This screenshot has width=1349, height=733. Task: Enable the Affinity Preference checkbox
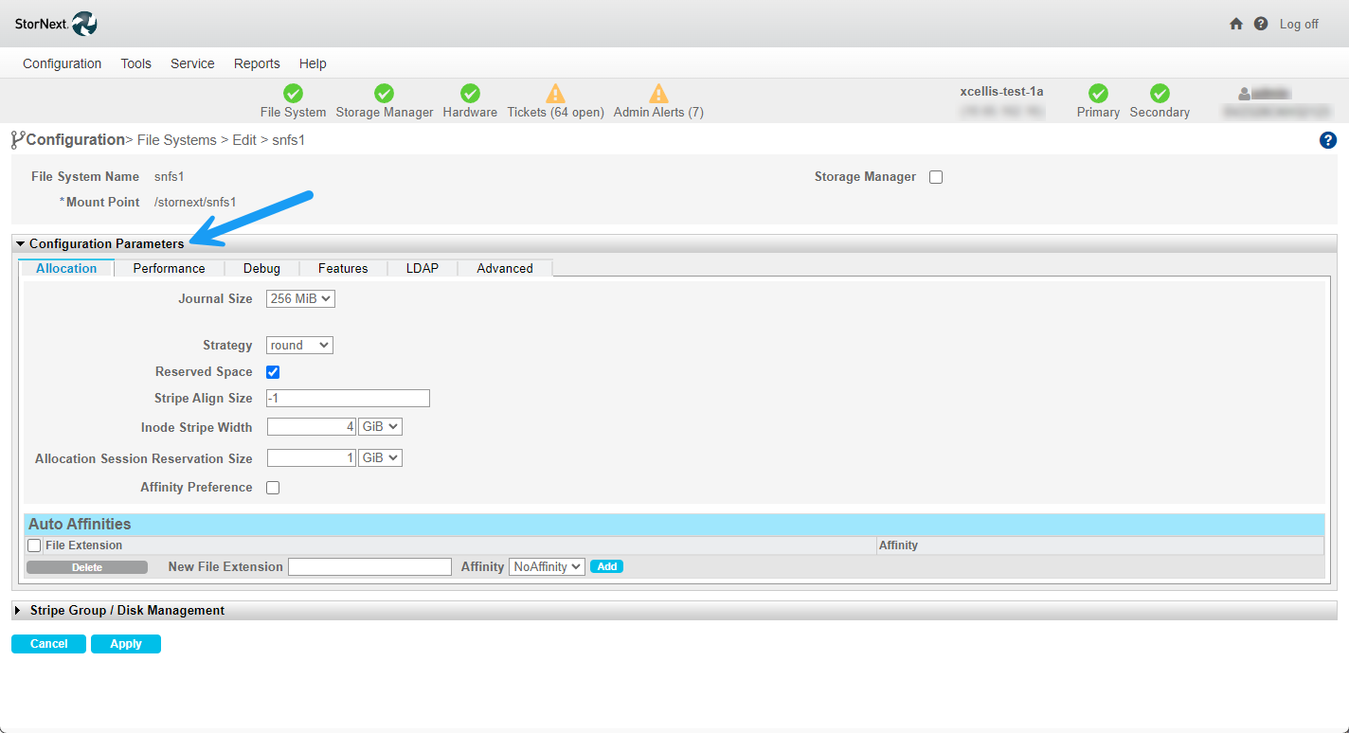point(273,488)
